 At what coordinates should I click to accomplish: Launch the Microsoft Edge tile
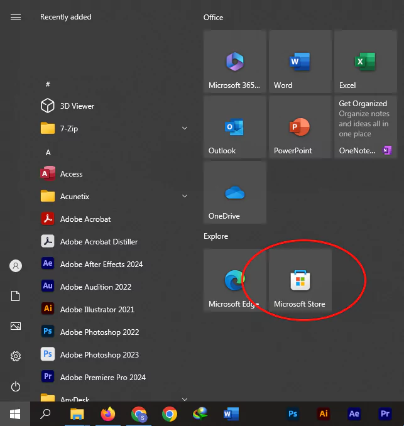click(x=234, y=280)
